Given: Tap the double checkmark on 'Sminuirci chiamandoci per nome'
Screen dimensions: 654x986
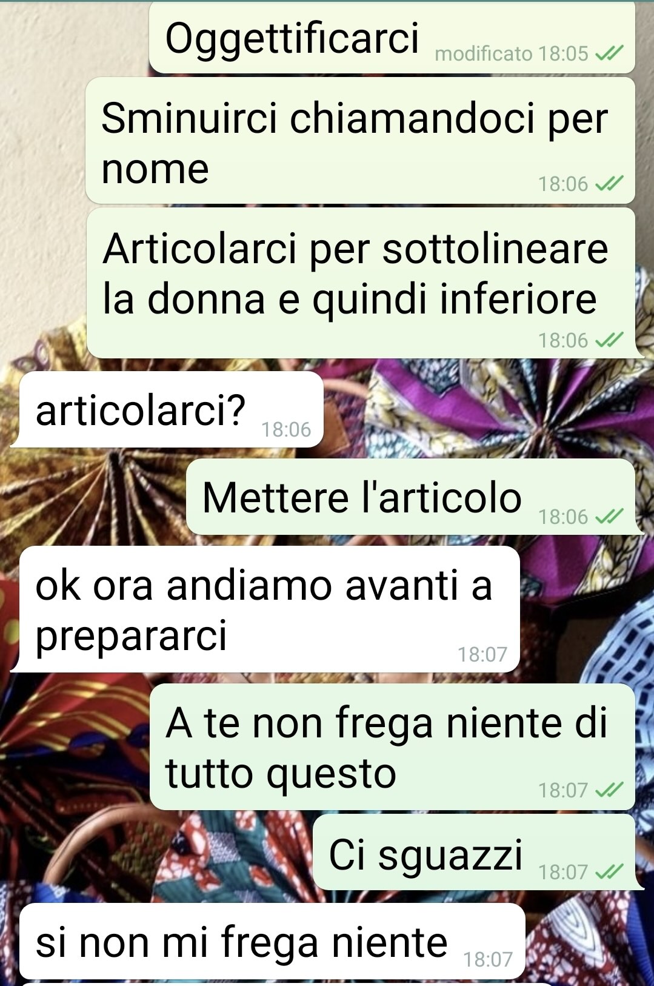Looking at the screenshot, I should click(x=609, y=184).
